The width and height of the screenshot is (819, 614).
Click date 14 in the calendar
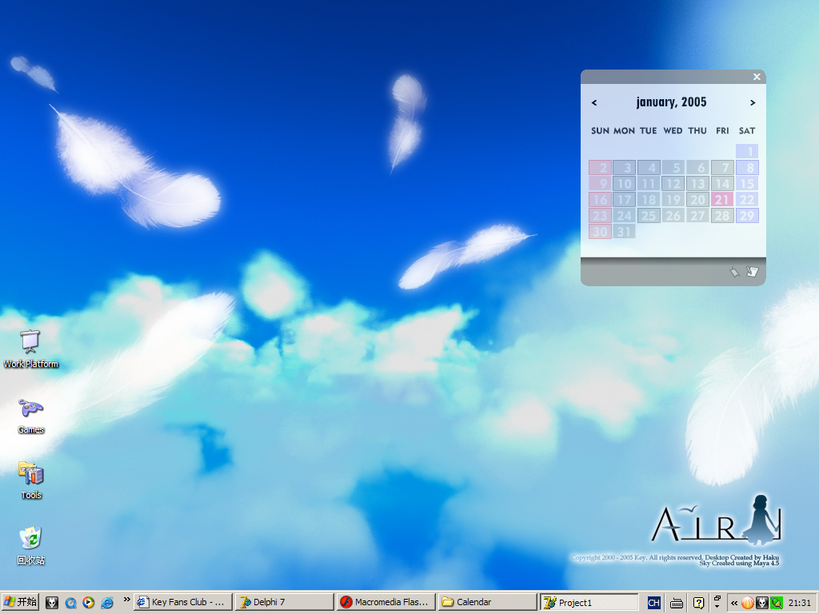722,184
